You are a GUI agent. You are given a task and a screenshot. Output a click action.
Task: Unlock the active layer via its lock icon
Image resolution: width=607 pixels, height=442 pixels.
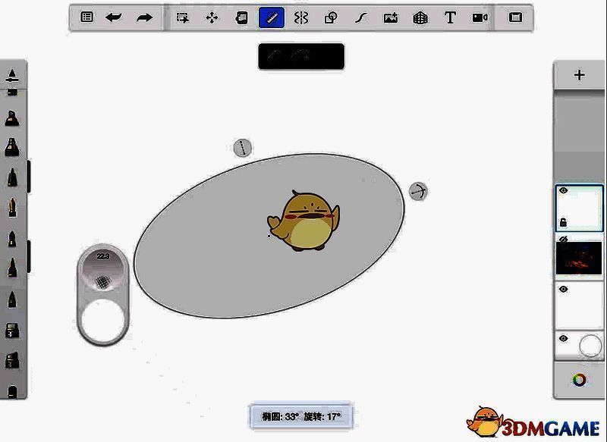click(x=565, y=220)
